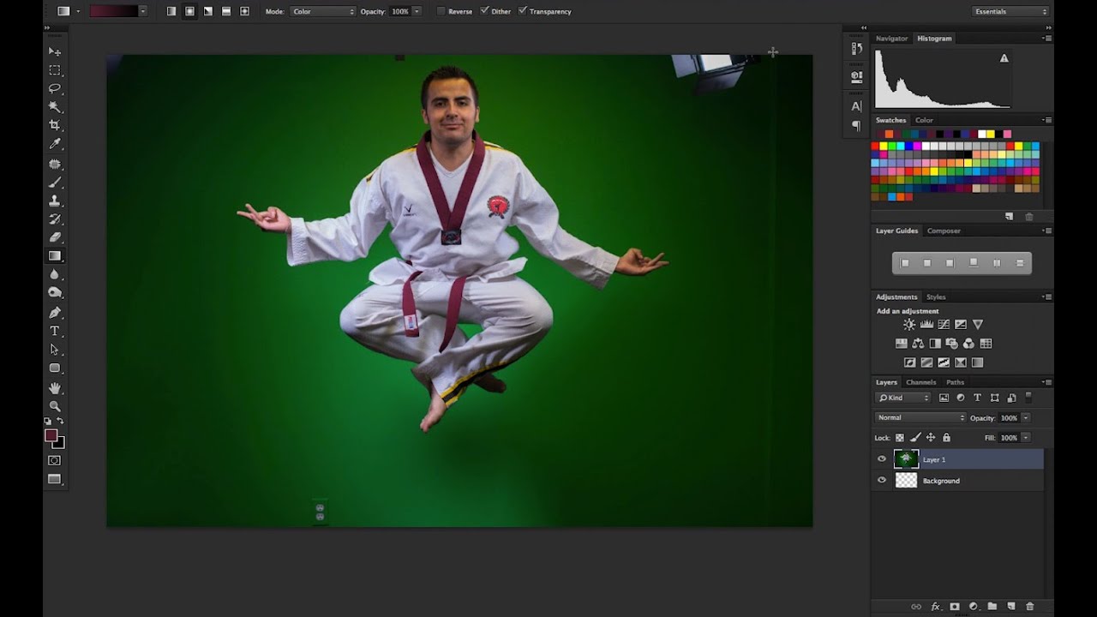
Task: Open the Essentials workspace dropdown
Action: [1011, 11]
